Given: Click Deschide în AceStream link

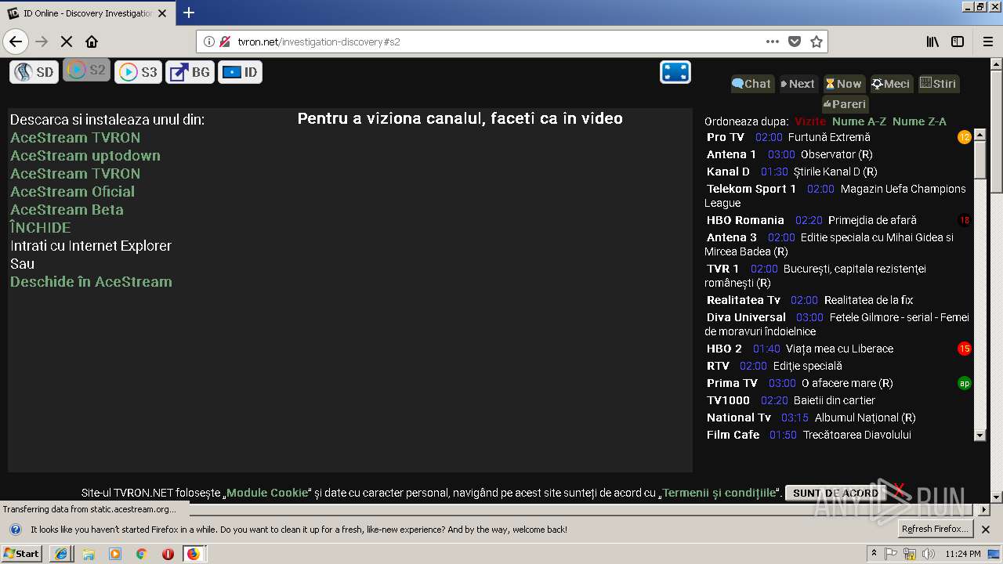Looking at the screenshot, I should point(91,282).
